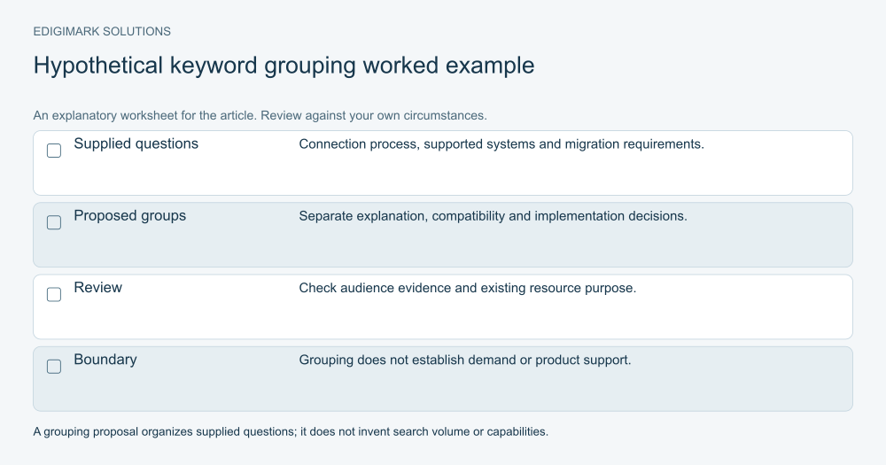
Task: Click text 'Check audience evidence and existing resource purpose.'
Action: click(x=467, y=288)
